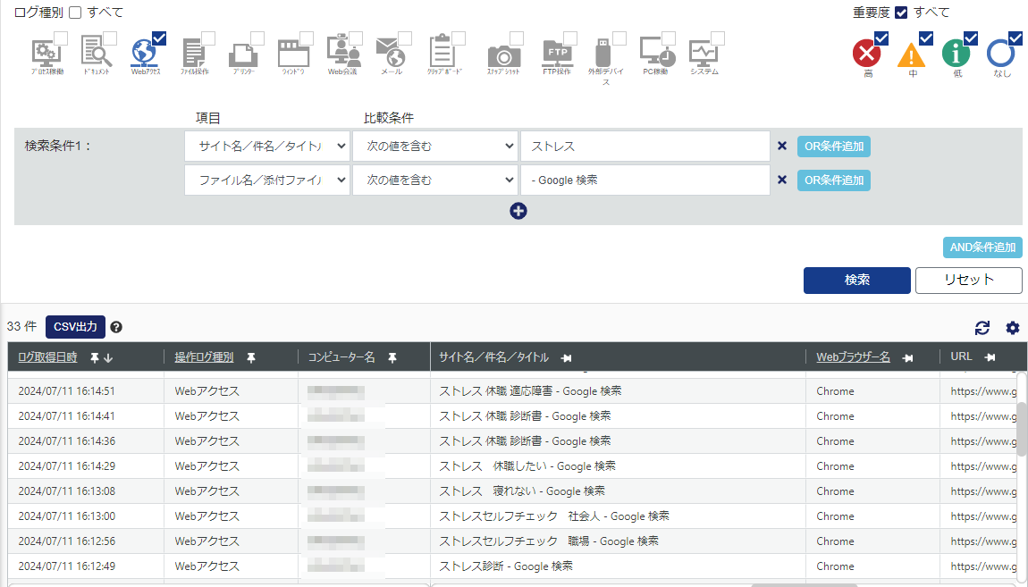
Task: Click OR条件追加 on the ストレス row
Action: (834, 147)
